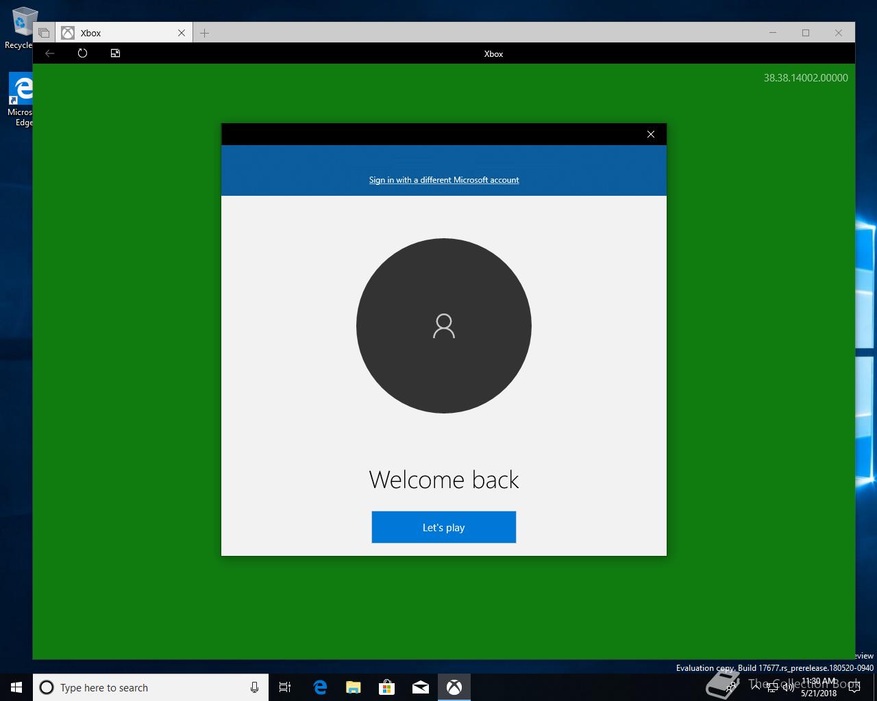Sign in with a different Microsoft account
The width and height of the screenshot is (877, 701).
coord(444,180)
